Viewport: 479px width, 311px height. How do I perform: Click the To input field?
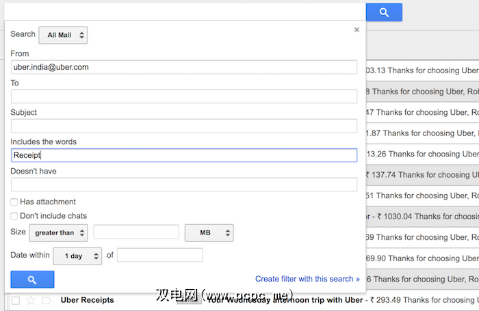click(184, 96)
